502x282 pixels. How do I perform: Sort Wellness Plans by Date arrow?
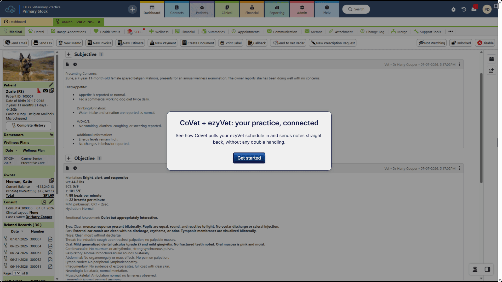pos(16,150)
